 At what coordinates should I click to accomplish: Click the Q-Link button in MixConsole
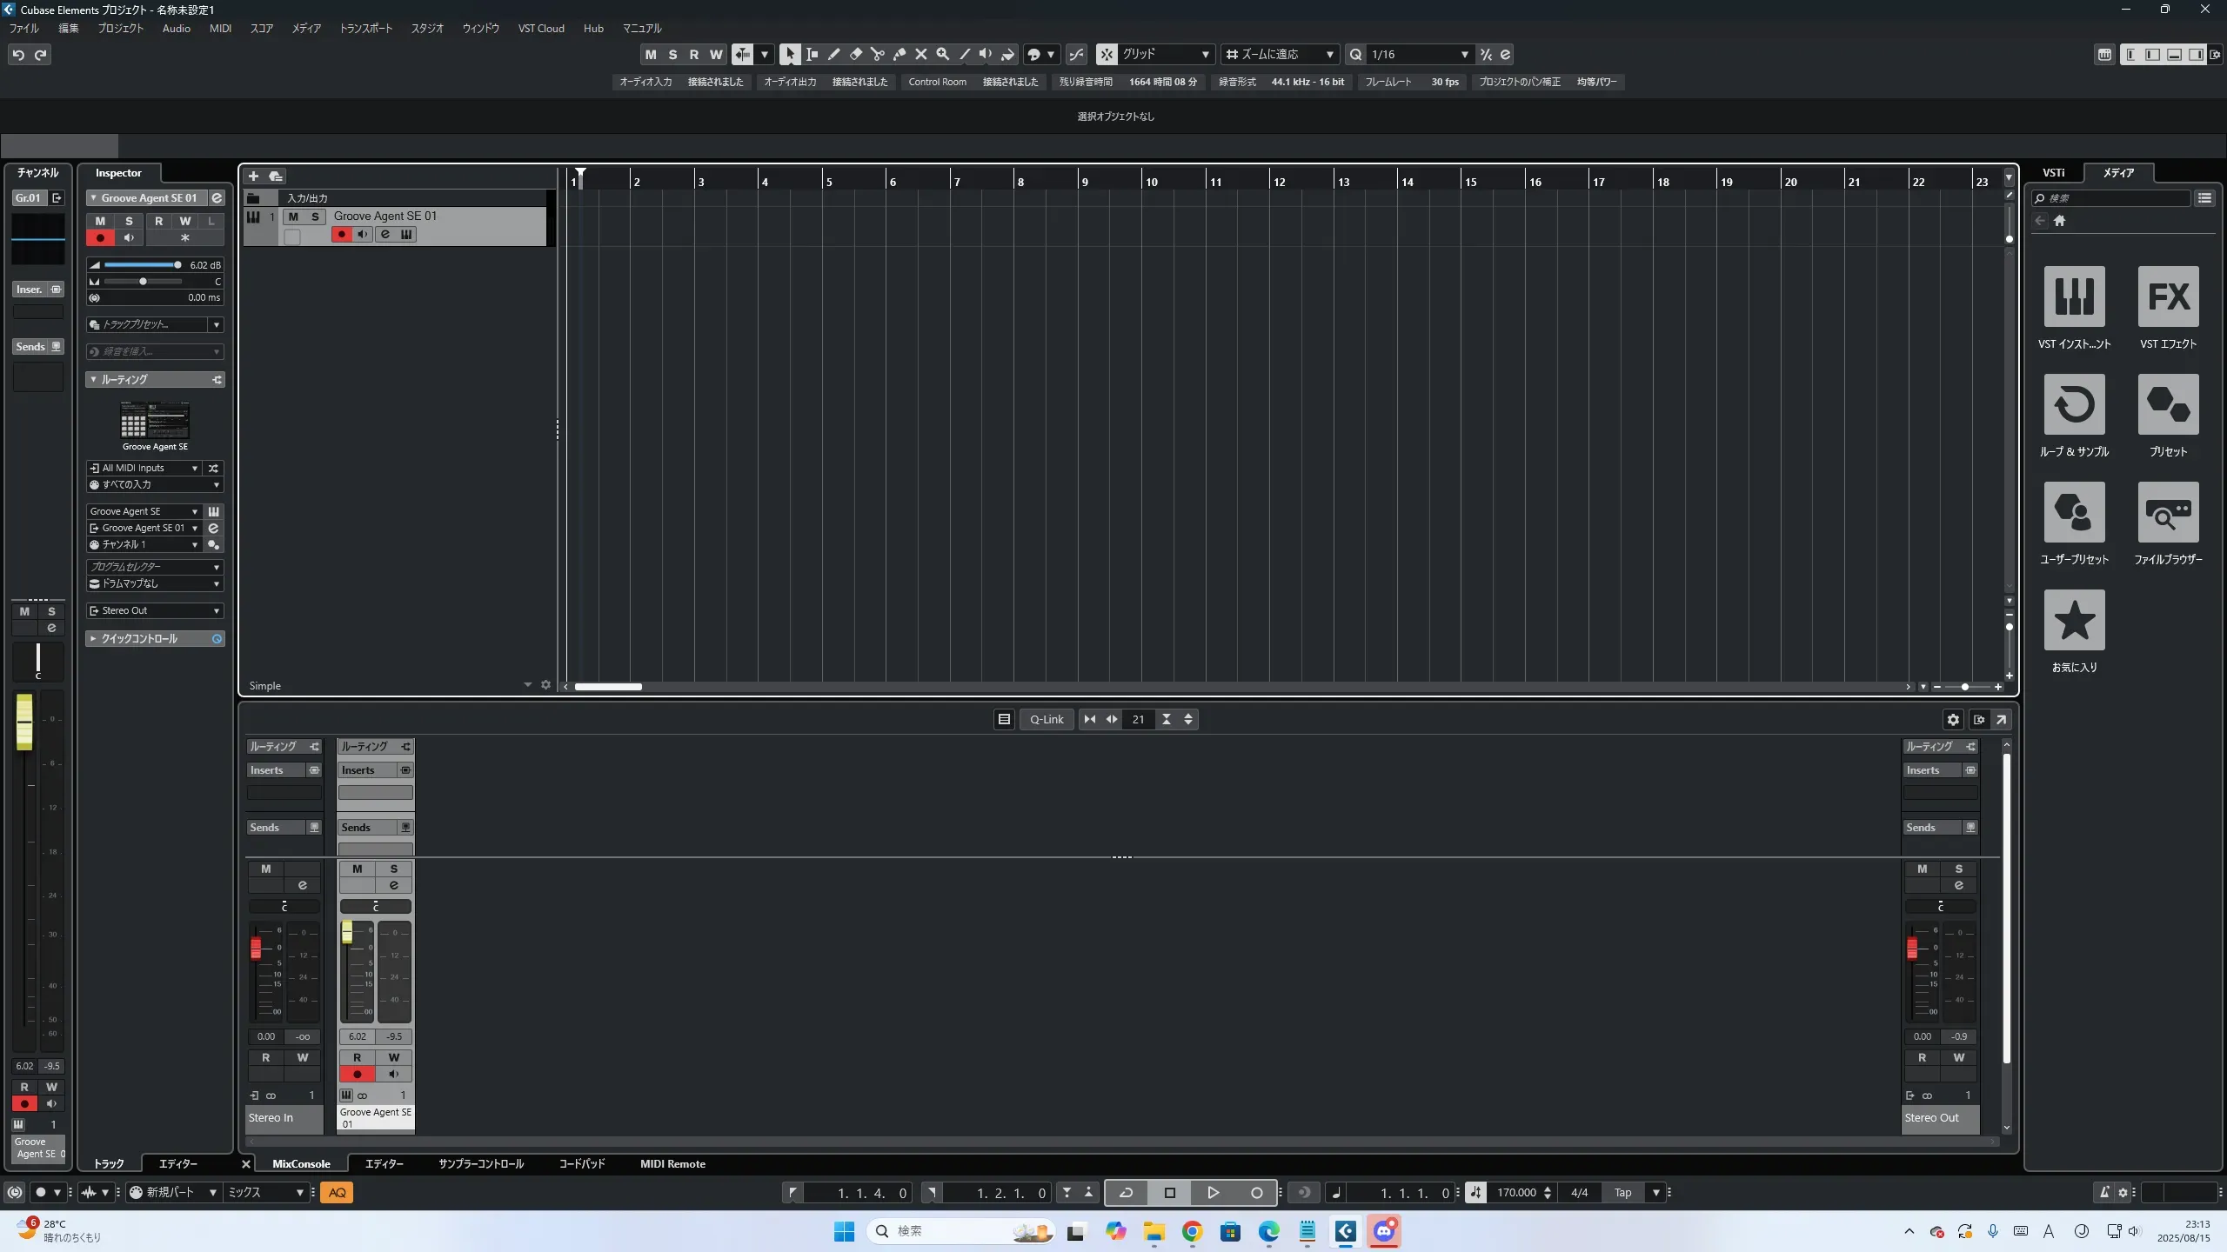point(1047,719)
